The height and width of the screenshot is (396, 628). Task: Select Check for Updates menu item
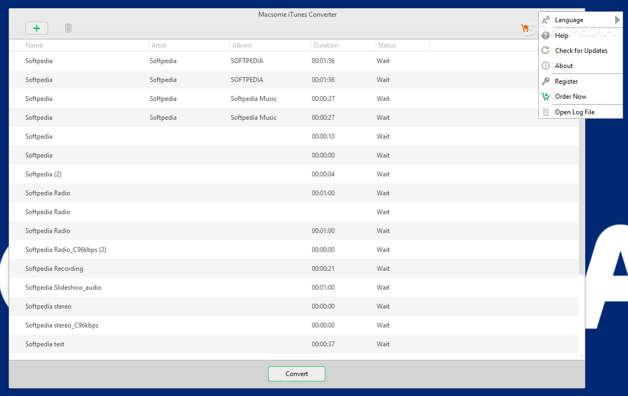[x=580, y=50]
